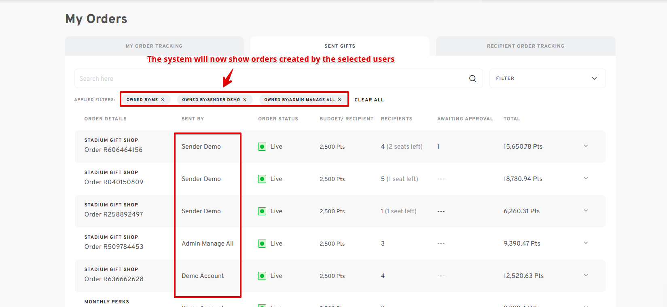The width and height of the screenshot is (667, 307).
Task: Switch to Recipient Order Tracking tab
Action: [525, 46]
